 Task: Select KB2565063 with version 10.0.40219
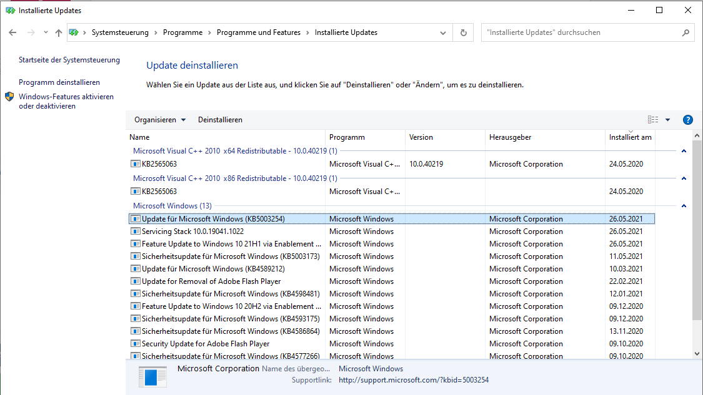[x=391, y=164]
